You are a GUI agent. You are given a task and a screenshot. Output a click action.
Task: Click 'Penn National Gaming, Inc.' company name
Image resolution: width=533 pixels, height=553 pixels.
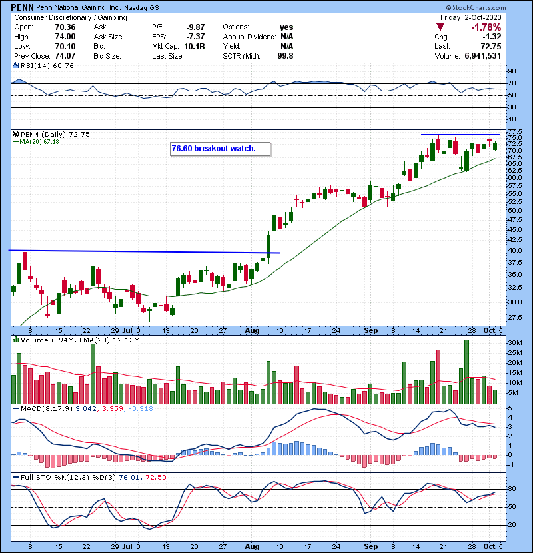click(78, 7)
